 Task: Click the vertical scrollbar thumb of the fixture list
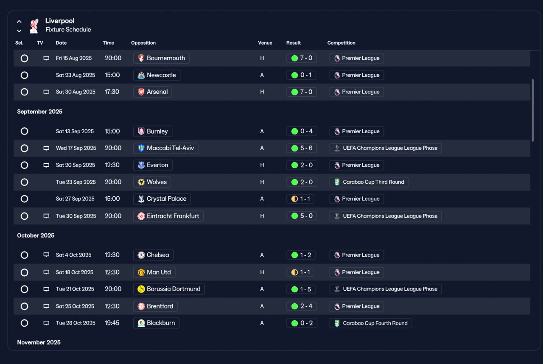(x=533, y=110)
